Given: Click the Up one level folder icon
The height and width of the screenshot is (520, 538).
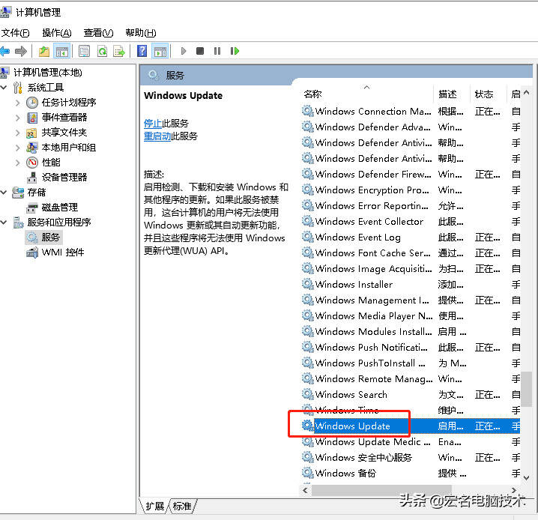Looking at the screenshot, I should [44, 52].
